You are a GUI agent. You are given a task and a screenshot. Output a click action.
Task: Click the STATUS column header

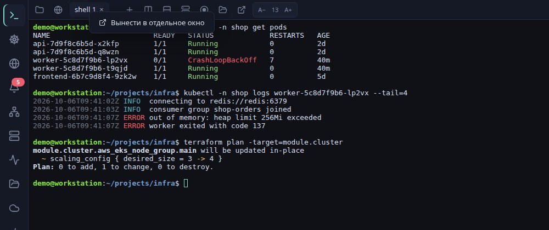coord(200,36)
